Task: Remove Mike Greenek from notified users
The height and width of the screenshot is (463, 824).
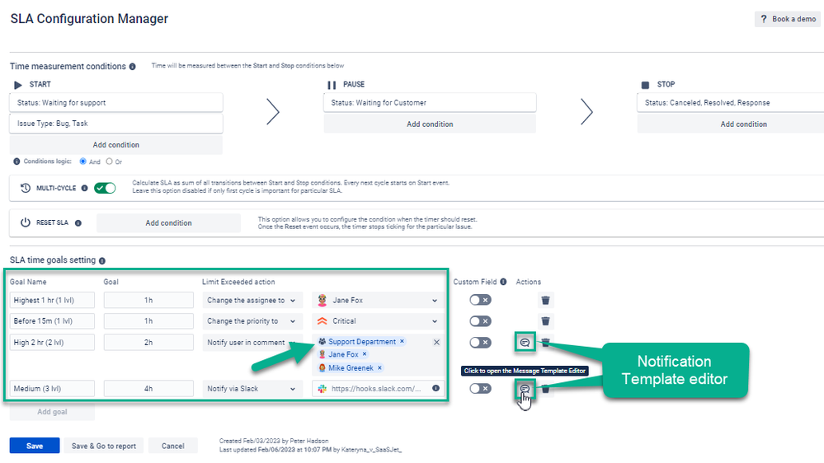Action: (x=379, y=368)
